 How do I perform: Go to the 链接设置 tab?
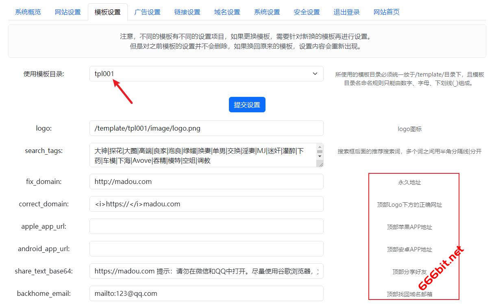pyautogui.click(x=187, y=12)
